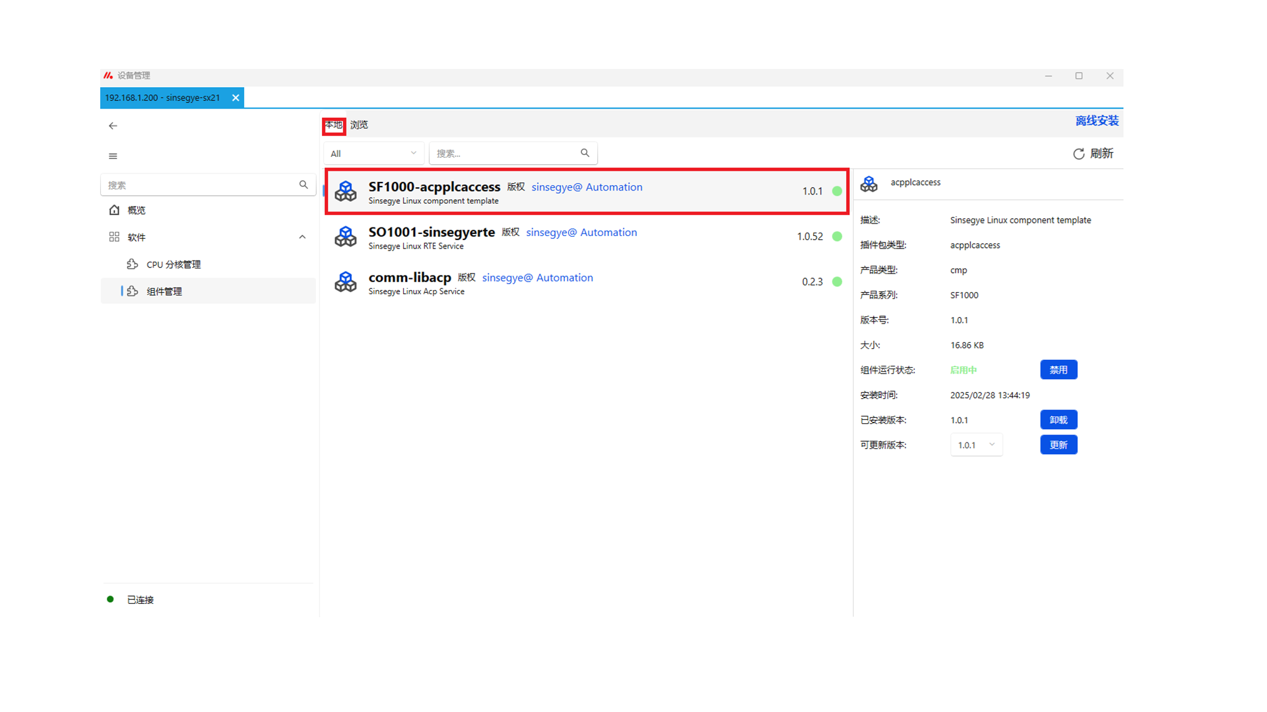Collapse the 软件 sidebar section
This screenshot has height=712, width=1267.
(302, 237)
